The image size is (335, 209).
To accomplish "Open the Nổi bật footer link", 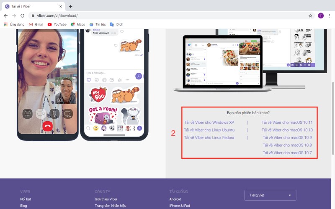I will (x=26, y=199).
